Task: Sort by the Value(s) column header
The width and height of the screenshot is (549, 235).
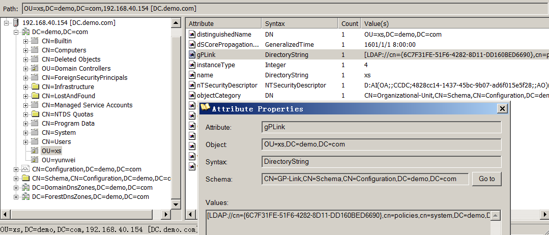Action: pyautogui.click(x=455, y=23)
